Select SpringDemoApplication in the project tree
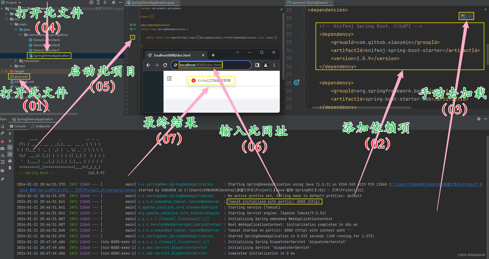This screenshot has height=259, width=489. click(49, 56)
